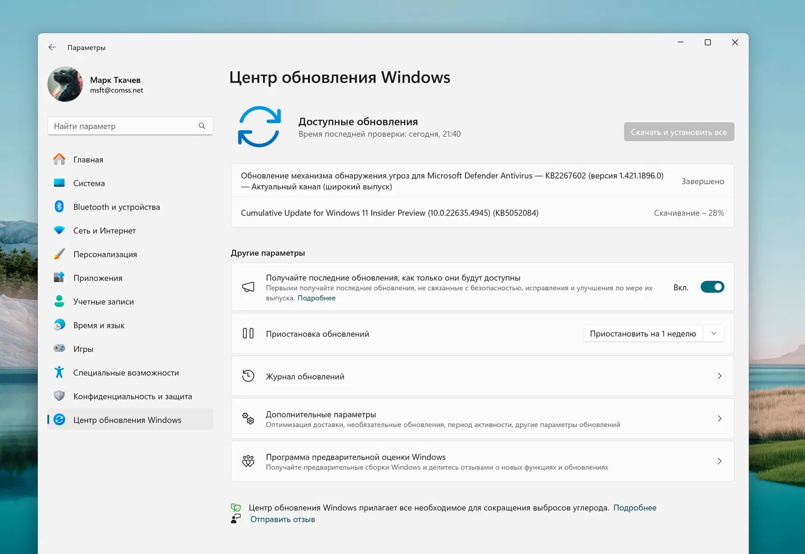
Task: Click the user profile avatar picture
Action: click(65, 84)
